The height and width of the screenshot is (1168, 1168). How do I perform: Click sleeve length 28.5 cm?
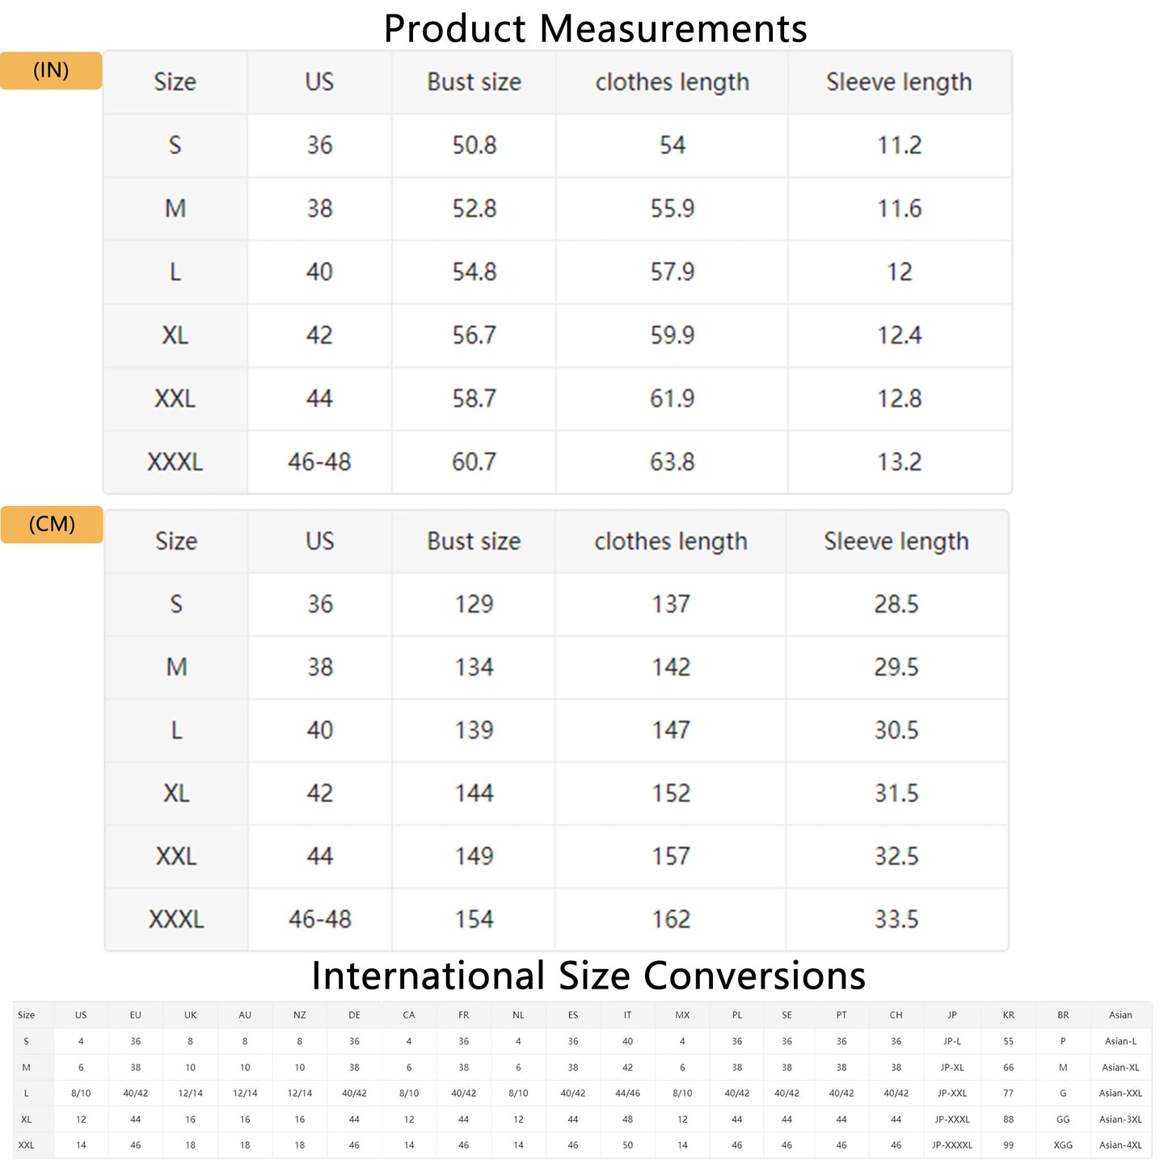pyautogui.click(x=896, y=605)
